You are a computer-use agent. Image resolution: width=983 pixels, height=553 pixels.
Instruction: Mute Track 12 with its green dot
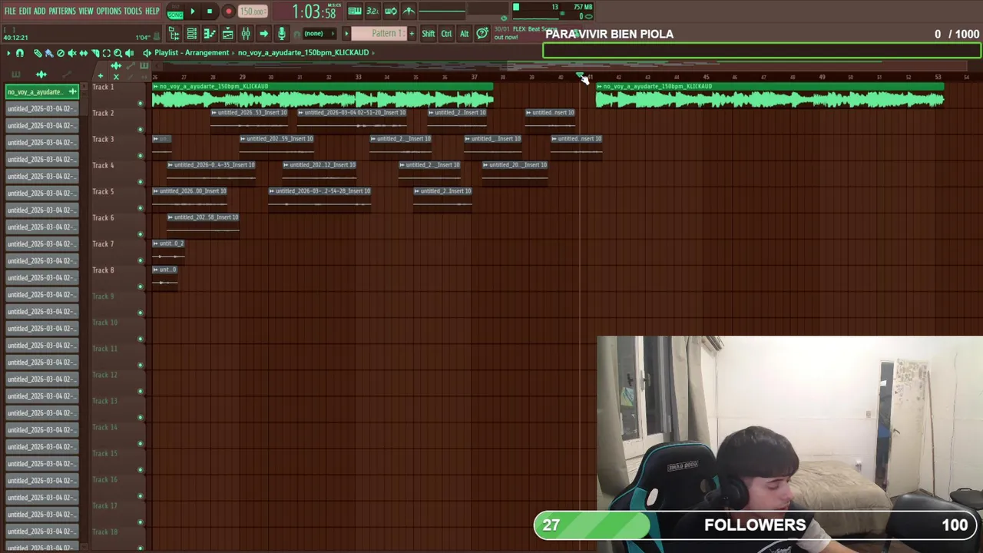141,391
